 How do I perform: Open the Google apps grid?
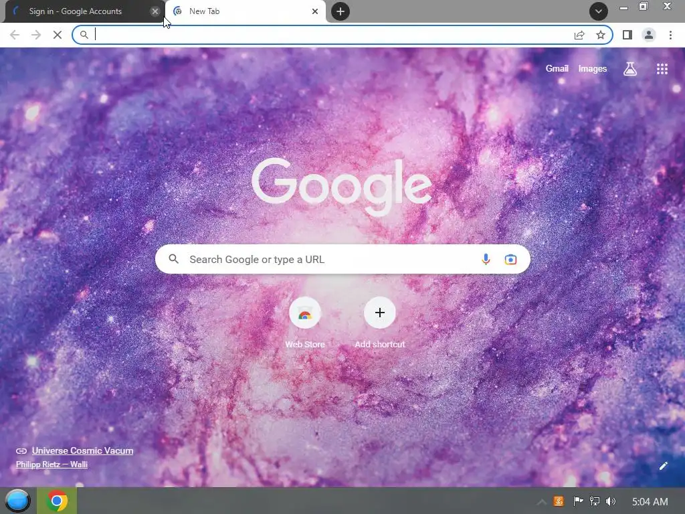662,69
